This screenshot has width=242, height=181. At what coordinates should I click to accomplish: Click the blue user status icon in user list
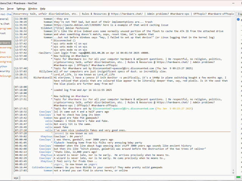pos(238,19)
